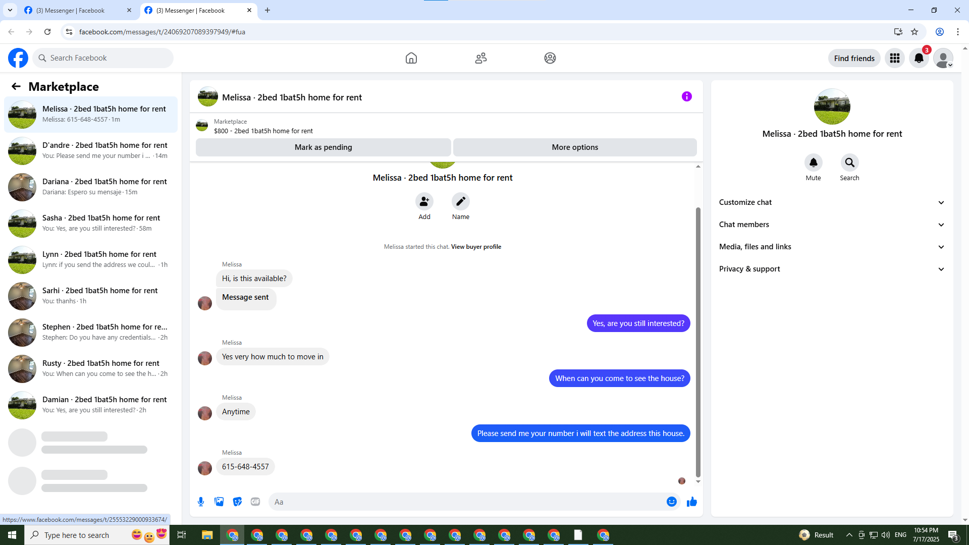Choose a GIF
The width and height of the screenshot is (969, 545).
[255, 502]
